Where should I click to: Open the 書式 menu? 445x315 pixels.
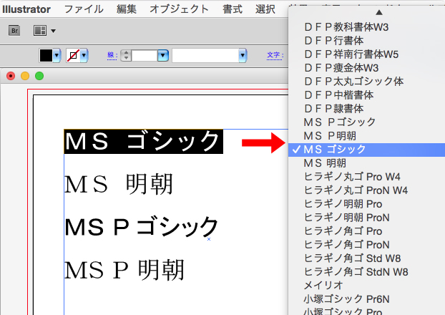point(233,9)
